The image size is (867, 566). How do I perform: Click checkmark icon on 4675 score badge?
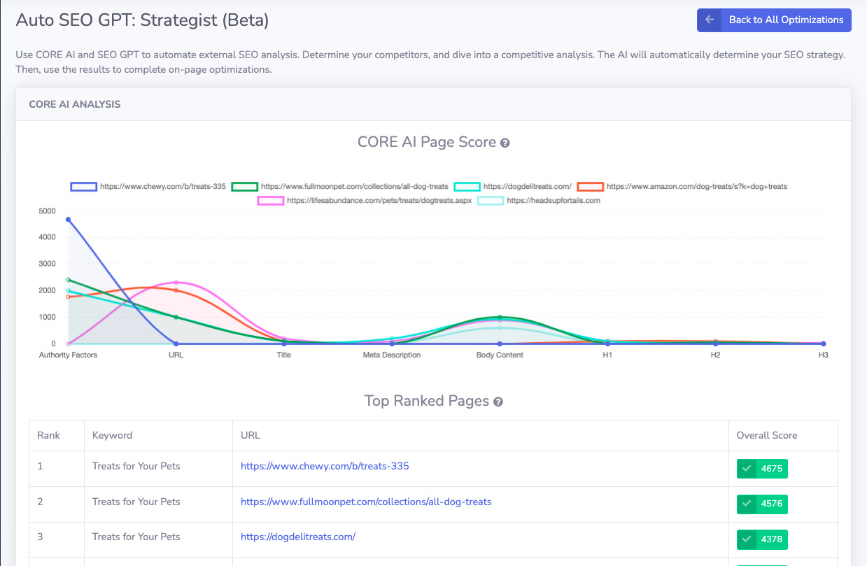click(x=747, y=469)
